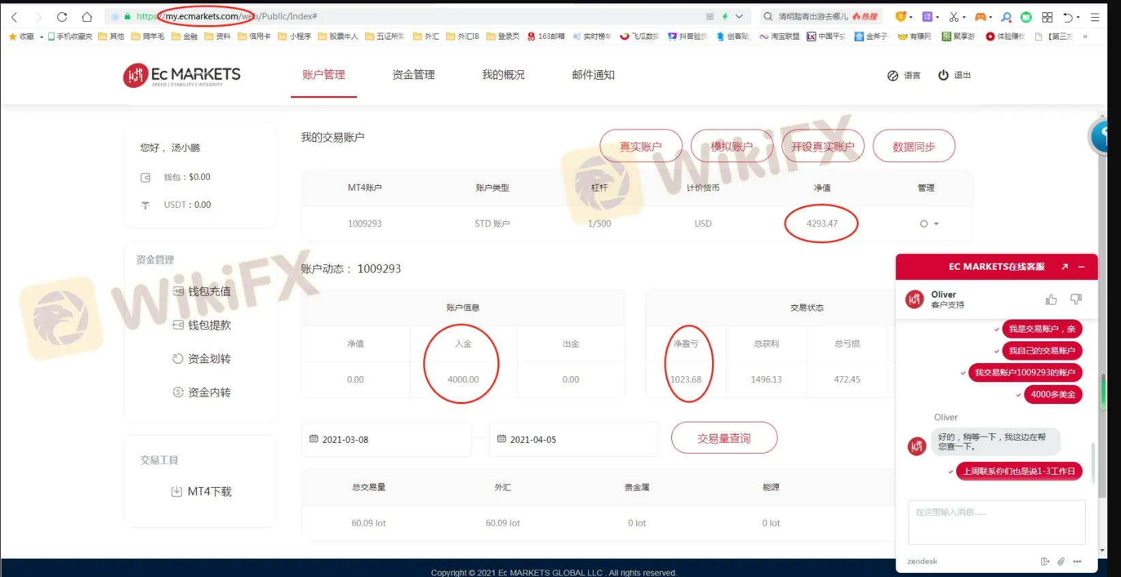The image size is (1121, 577).
Task: Open the 163邮箱 bookmark
Action: tap(546, 37)
